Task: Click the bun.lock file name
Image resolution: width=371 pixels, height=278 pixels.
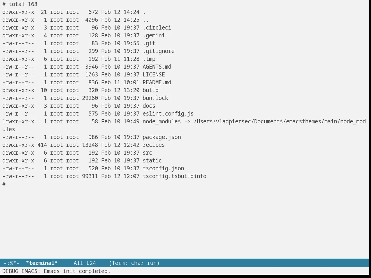Action: pyautogui.click(x=155, y=98)
